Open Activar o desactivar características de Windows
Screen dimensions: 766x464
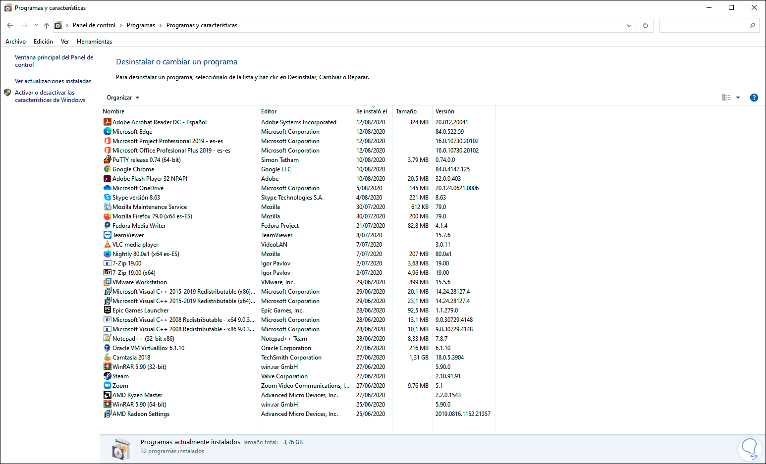(x=50, y=96)
